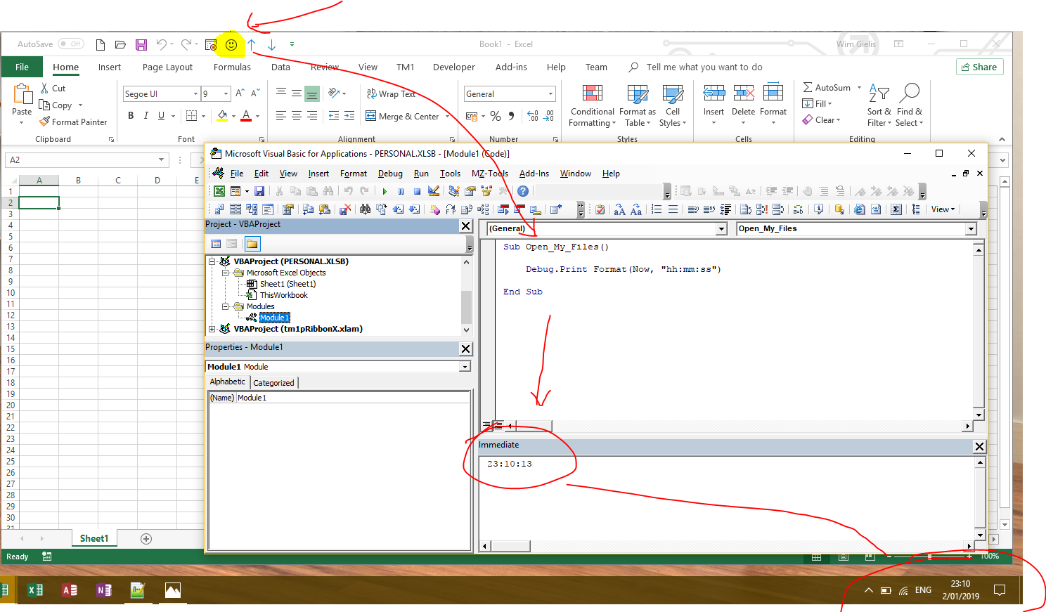Open the Excel icon in Windows taskbar
This screenshot has height=612, width=1046.
tap(35, 590)
